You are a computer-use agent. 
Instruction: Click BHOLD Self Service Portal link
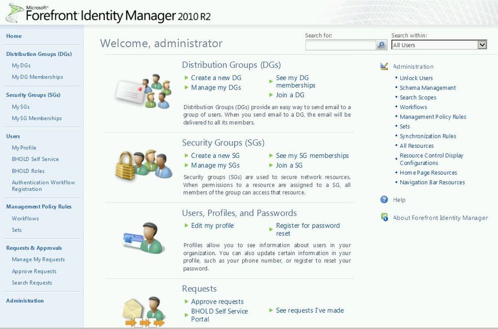click(219, 315)
